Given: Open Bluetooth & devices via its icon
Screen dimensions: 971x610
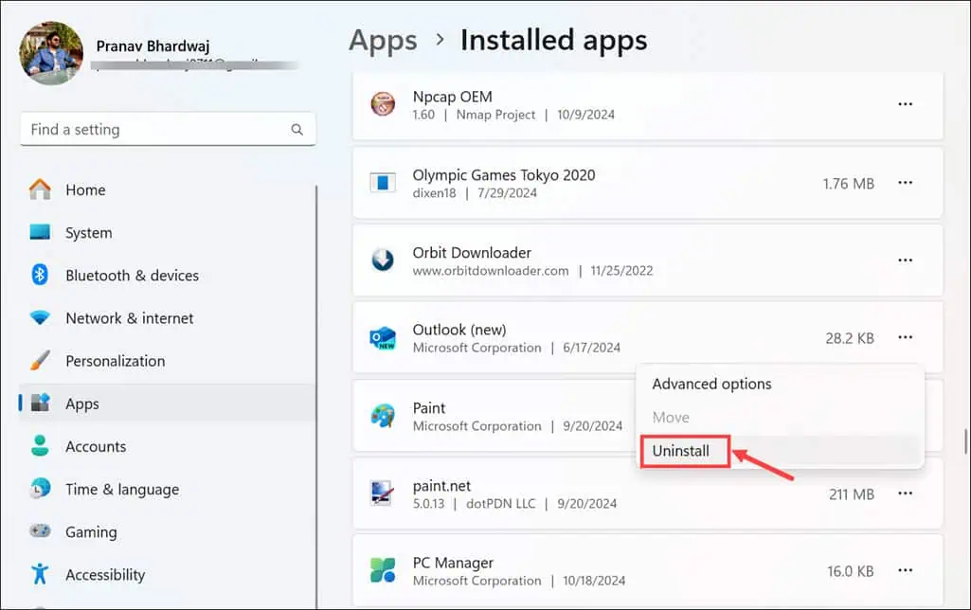Looking at the screenshot, I should [x=39, y=275].
